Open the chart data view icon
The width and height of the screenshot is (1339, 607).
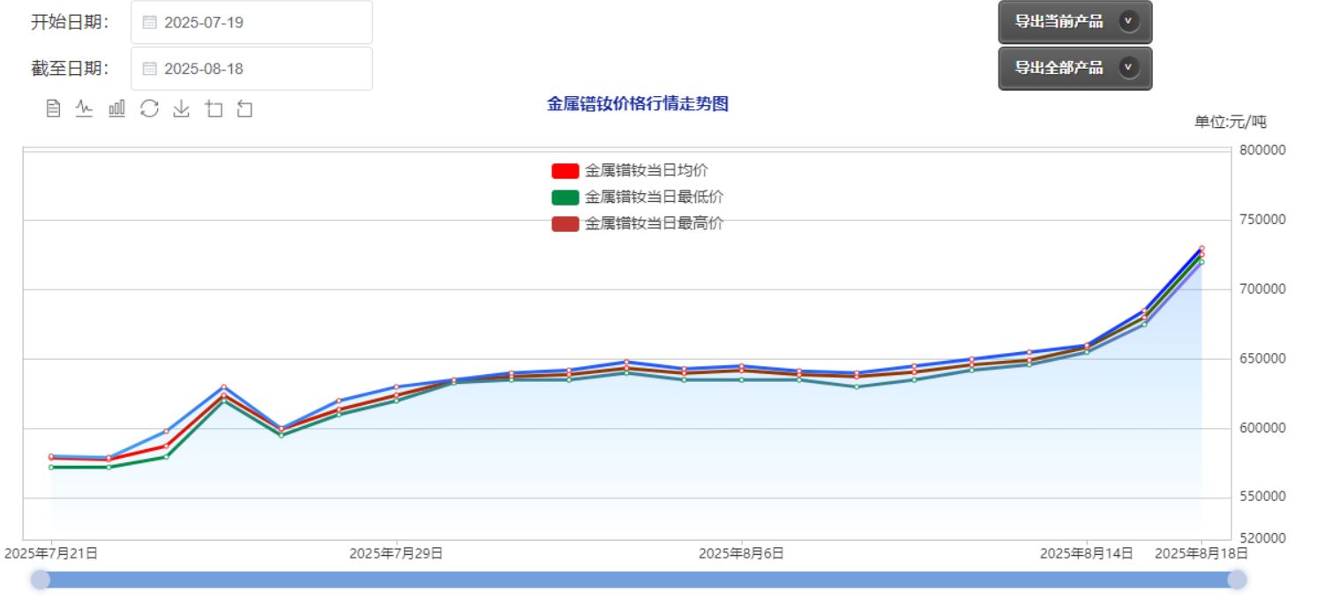[54, 109]
